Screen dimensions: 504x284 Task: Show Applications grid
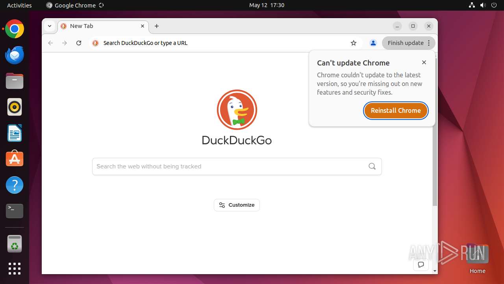click(x=15, y=269)
